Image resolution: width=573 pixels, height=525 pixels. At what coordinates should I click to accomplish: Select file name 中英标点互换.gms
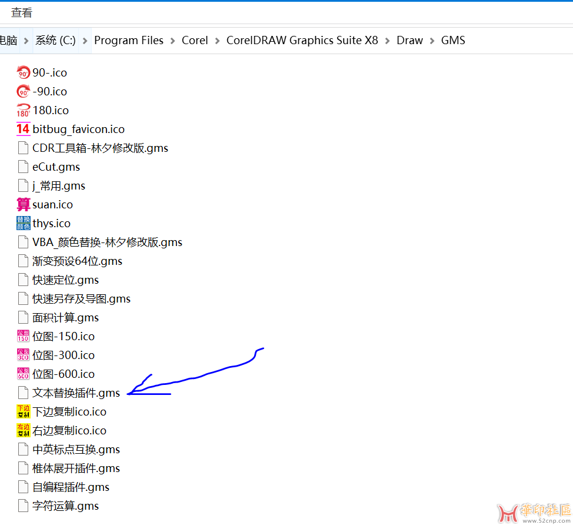(x=76, y=449)
